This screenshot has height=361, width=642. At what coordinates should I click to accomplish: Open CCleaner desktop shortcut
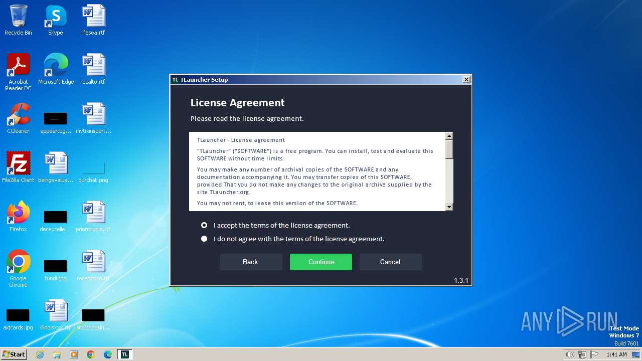click(x=18, y=118)
